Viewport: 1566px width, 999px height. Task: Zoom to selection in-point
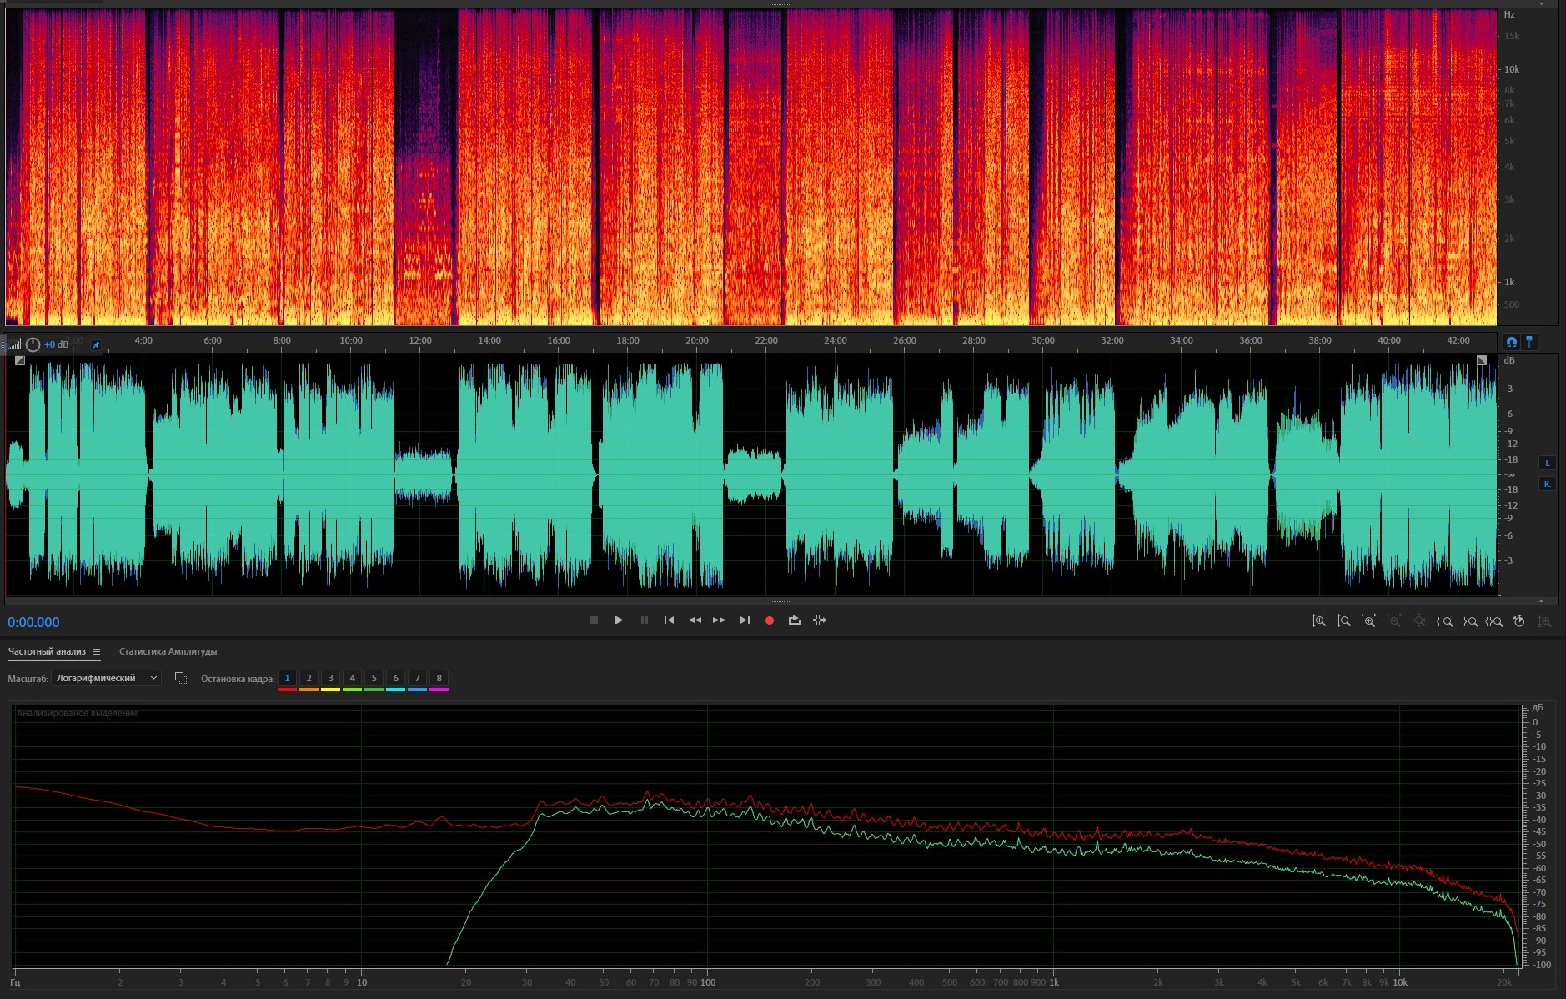(x=1445, y=621)
